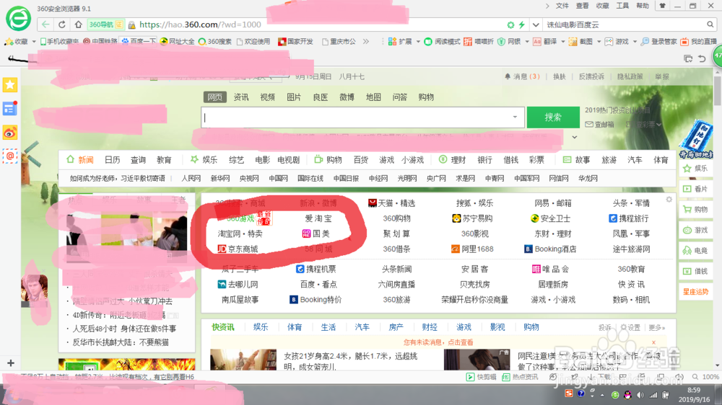Show hidden tray icons arrow

tap(602, 395)
